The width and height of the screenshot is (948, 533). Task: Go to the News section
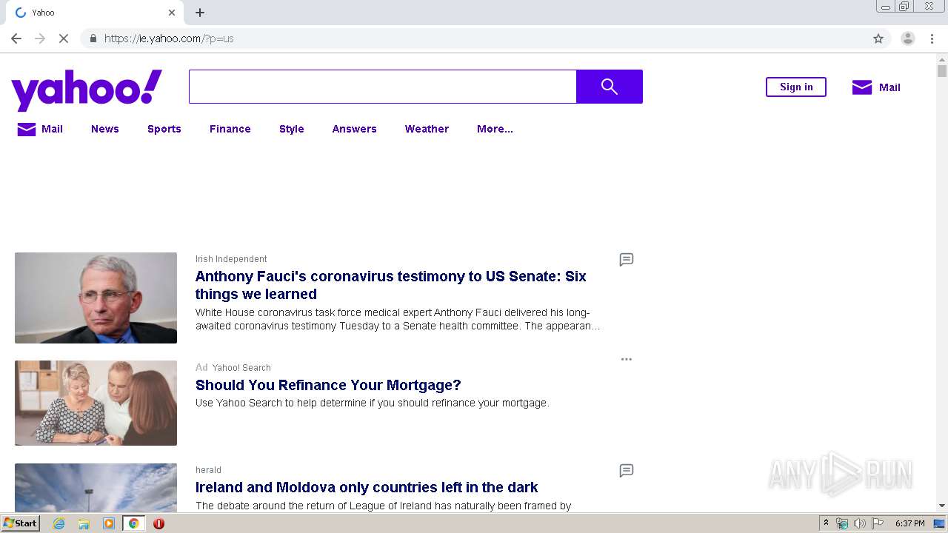point(105,129)
